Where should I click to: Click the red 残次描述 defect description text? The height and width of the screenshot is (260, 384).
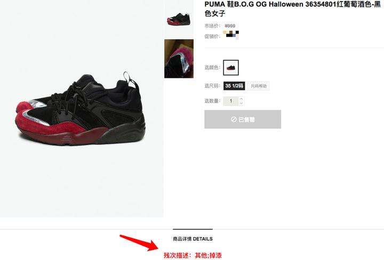(x=193, y=256)
